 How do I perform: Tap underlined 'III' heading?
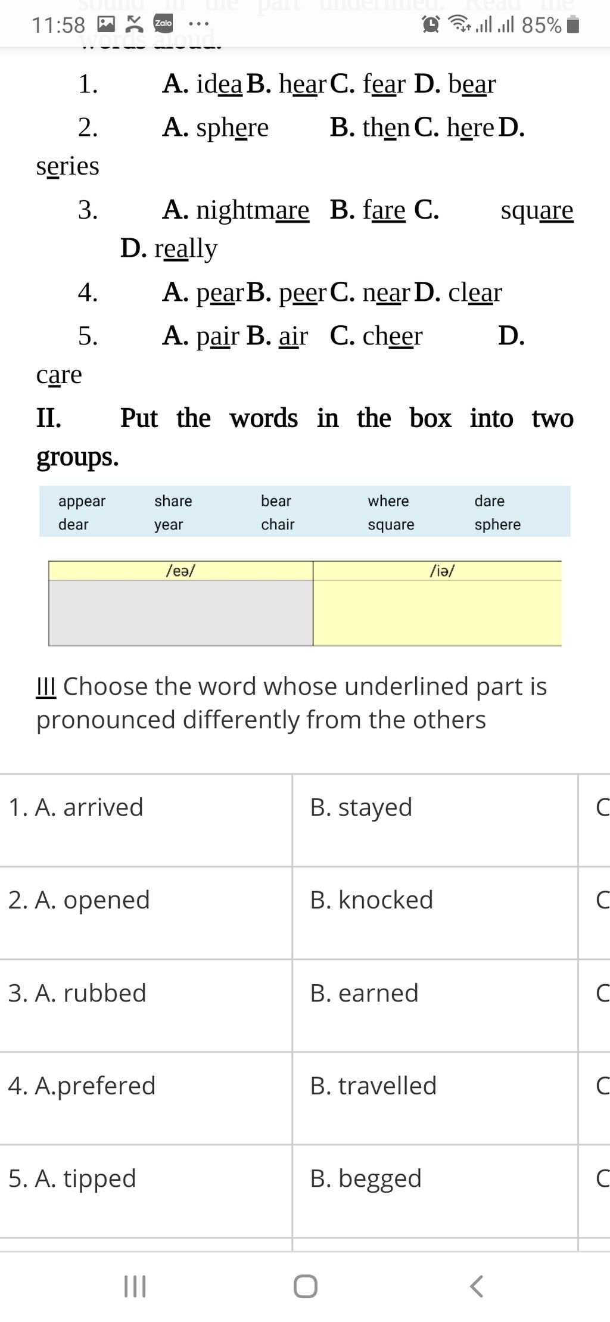pos(46,686)
